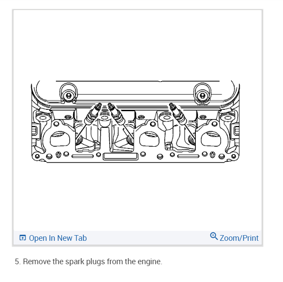Click the right elongated slot on bottom flange
This screenshot has height=282, width=283.
[188, 156]
